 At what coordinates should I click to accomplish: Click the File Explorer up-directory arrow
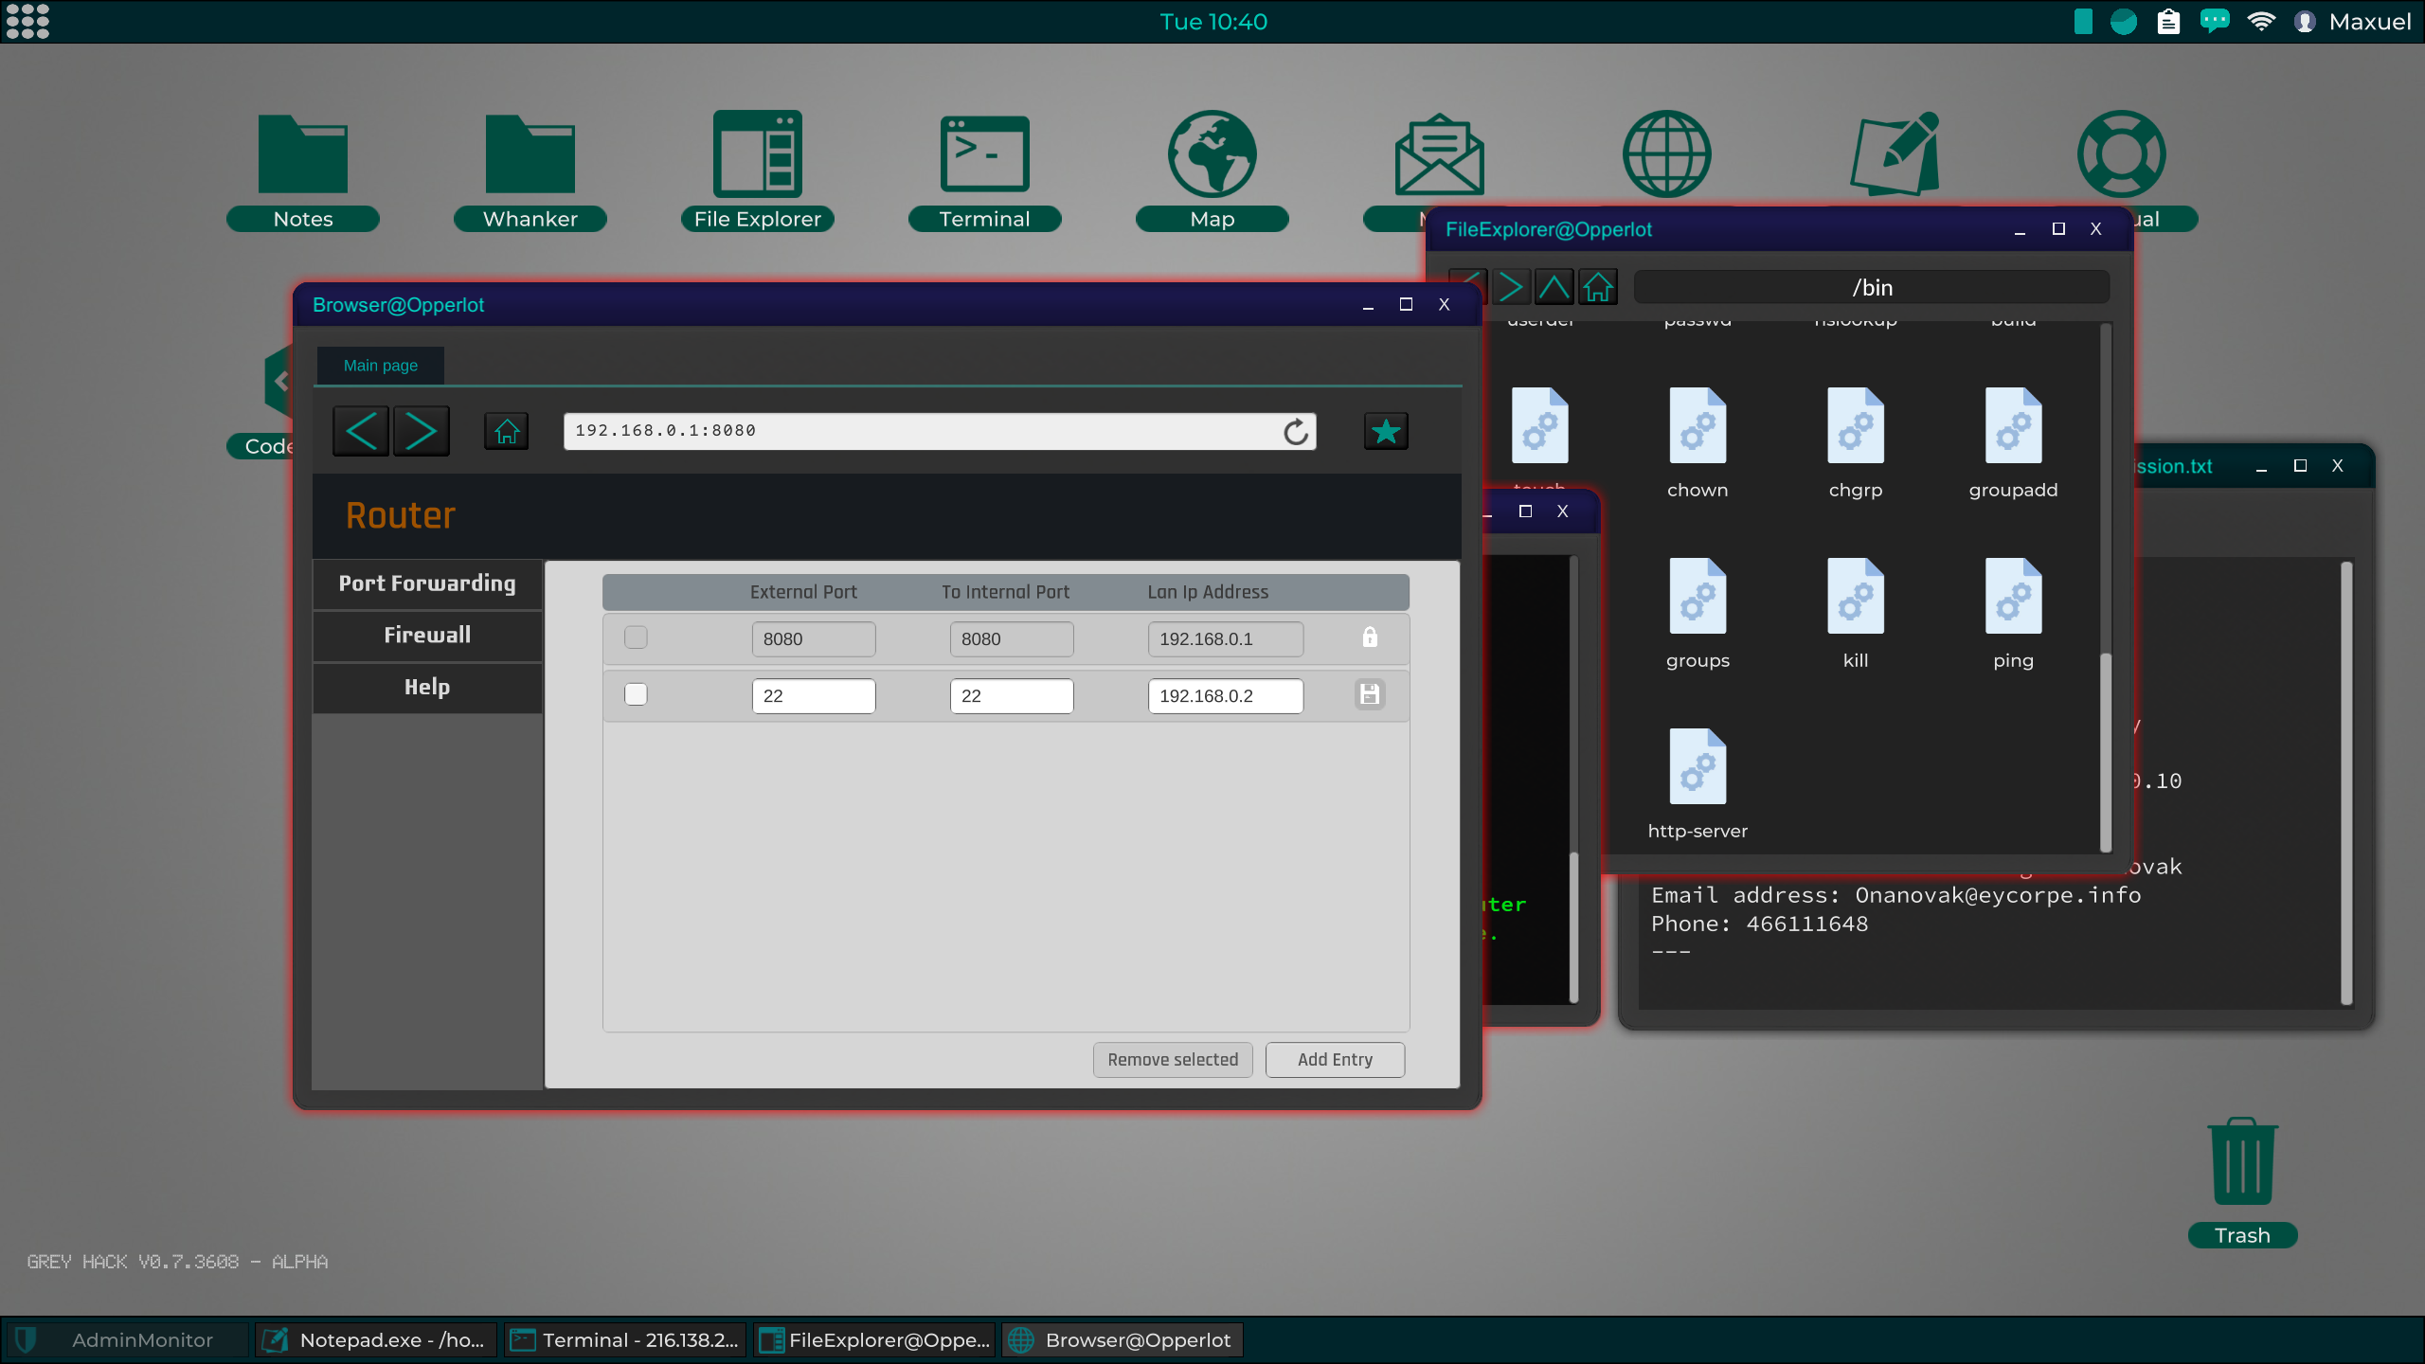click(1554, 287)
